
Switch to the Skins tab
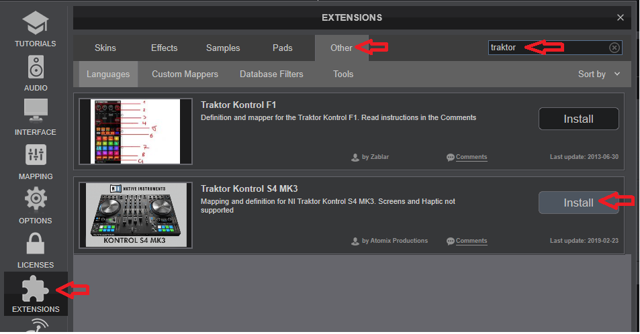point(105,48)
